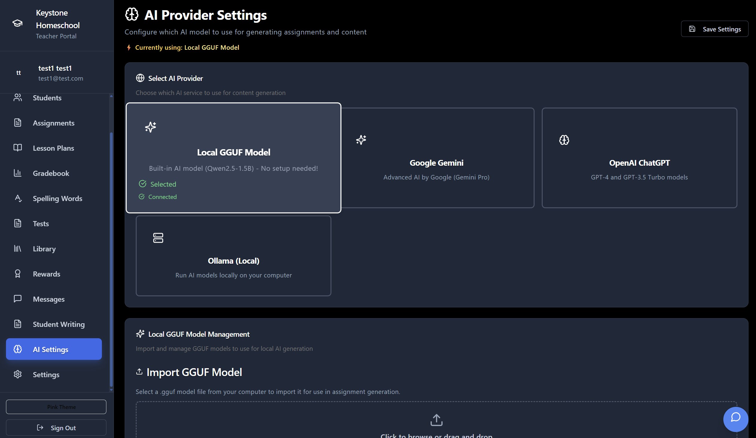Click the globe icon beside Select AI Provider
The image size is (756, 438).
point(140,78)
